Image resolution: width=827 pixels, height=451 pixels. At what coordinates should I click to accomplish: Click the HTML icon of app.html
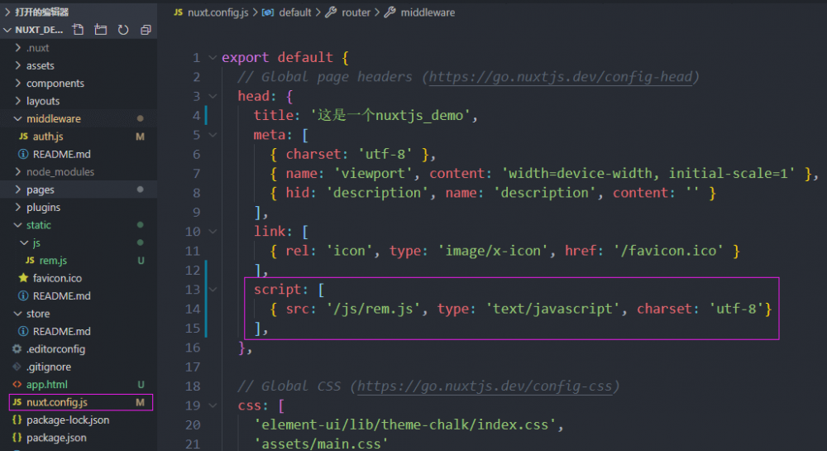(x=17, y=384)
